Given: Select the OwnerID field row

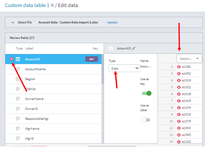Looking at the screenshot, I should click(x=53, y=109).
